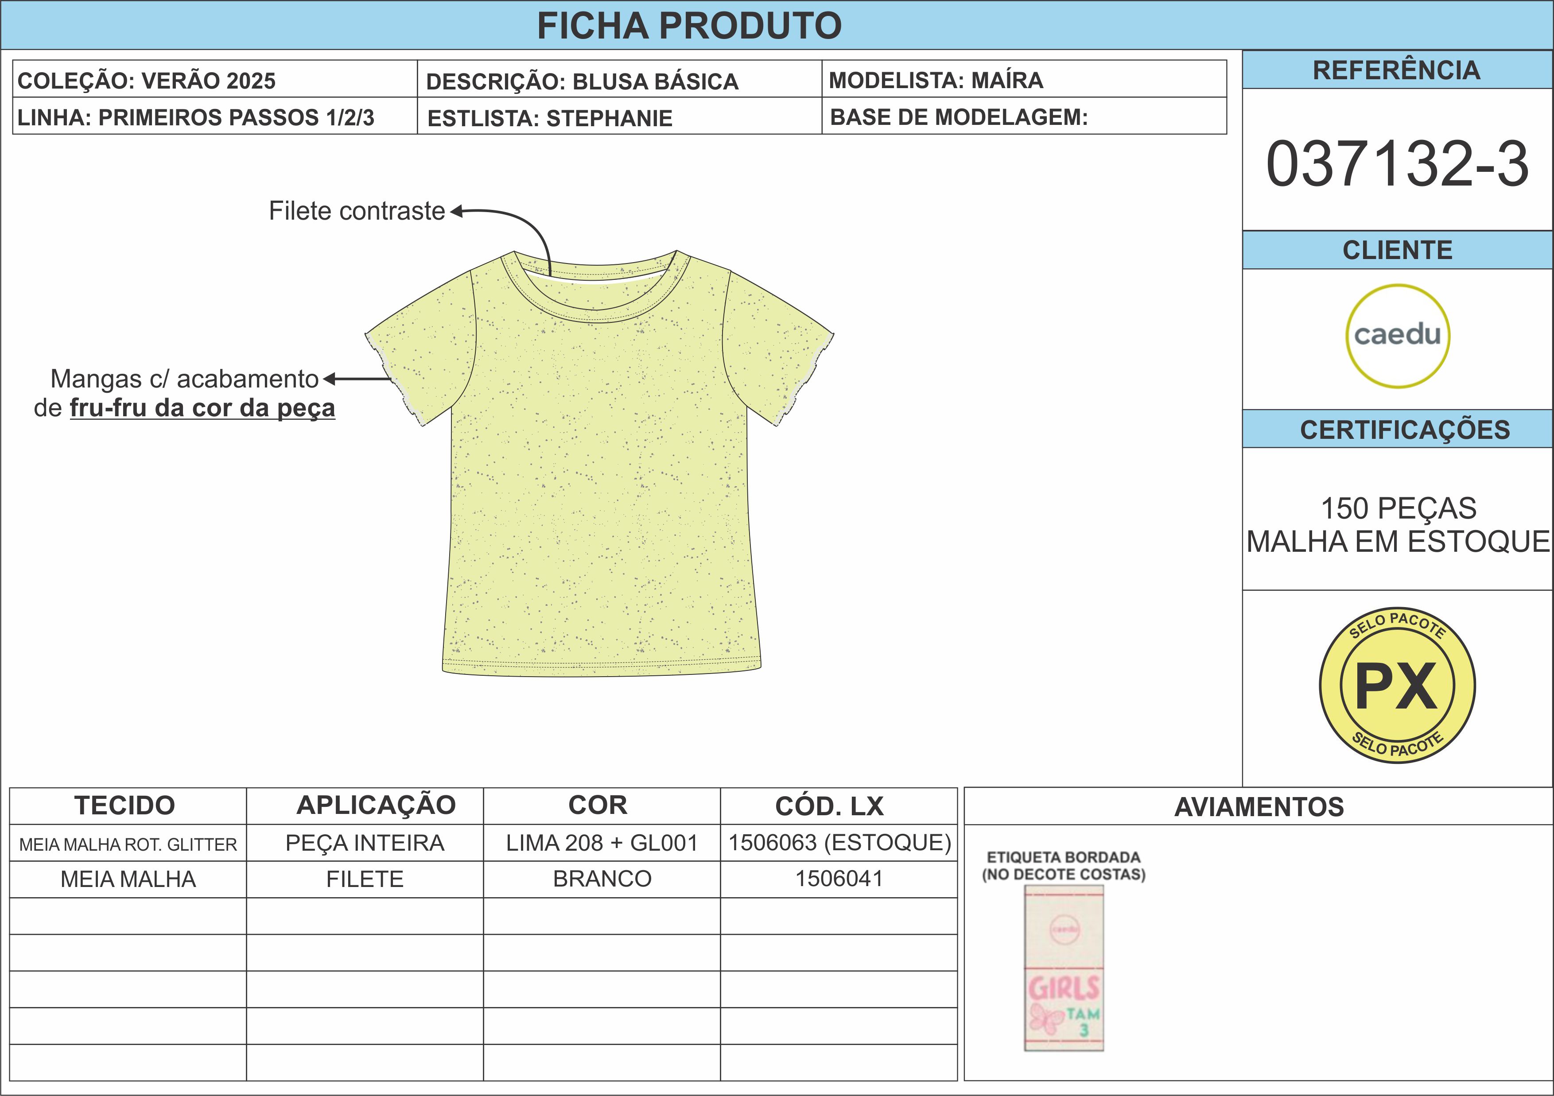Screen dimensions: 1554x1096
Task: Select the 150 PEÇAS MALHA EM ESTOQUE text
Action: pyautogui.click(x=1399, y=525)
